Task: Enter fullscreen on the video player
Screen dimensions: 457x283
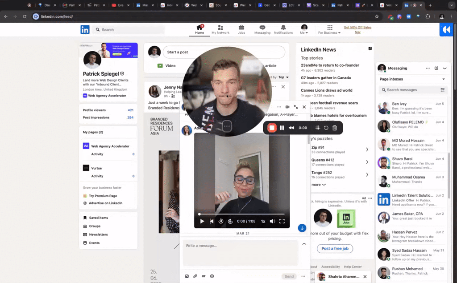Action: 282,221
